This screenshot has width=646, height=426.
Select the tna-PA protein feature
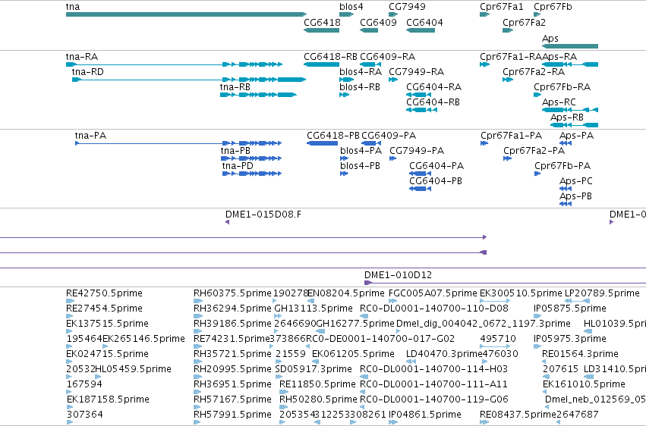coord(178,143)
